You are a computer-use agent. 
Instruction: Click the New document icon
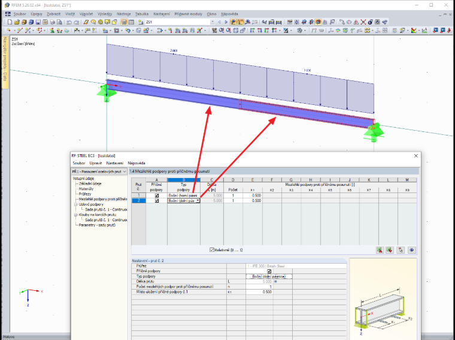pos(10,22)
